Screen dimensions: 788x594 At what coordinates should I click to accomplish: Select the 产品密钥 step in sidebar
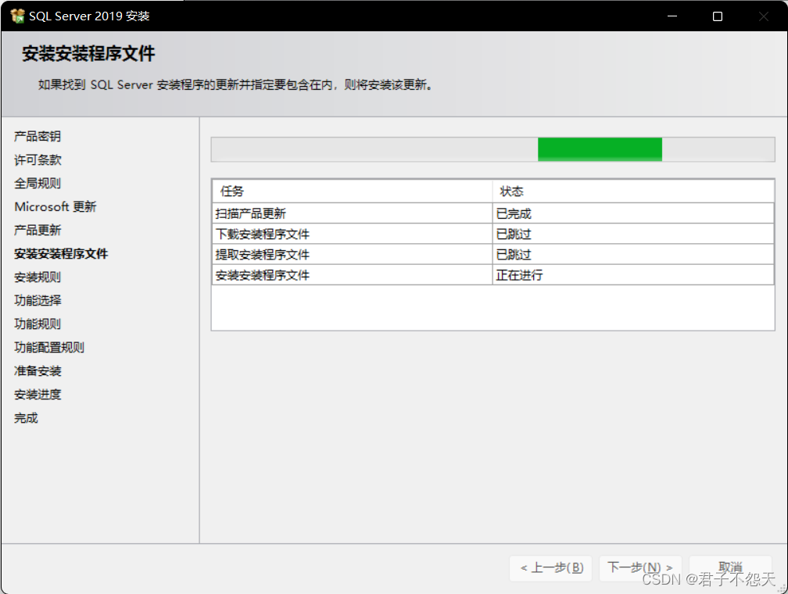pos(38,136)
